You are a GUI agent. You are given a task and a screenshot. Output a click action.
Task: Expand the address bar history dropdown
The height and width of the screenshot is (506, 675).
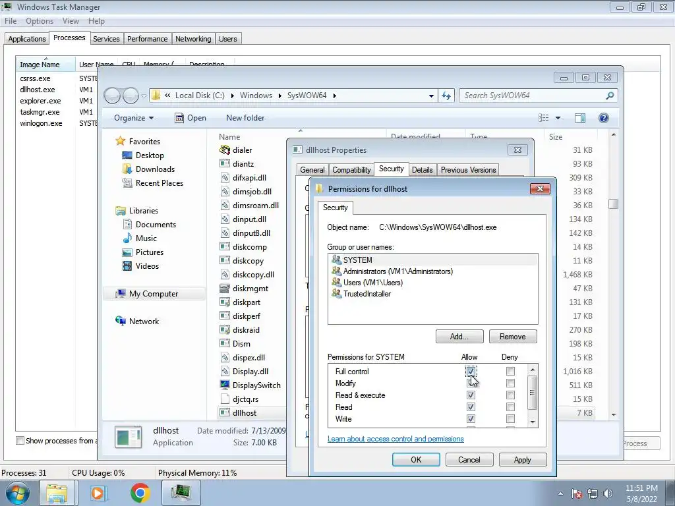(x=431, y=96)
